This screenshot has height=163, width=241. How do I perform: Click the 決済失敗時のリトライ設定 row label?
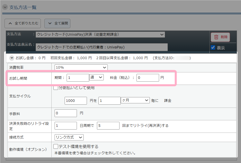tap(29, 126)
